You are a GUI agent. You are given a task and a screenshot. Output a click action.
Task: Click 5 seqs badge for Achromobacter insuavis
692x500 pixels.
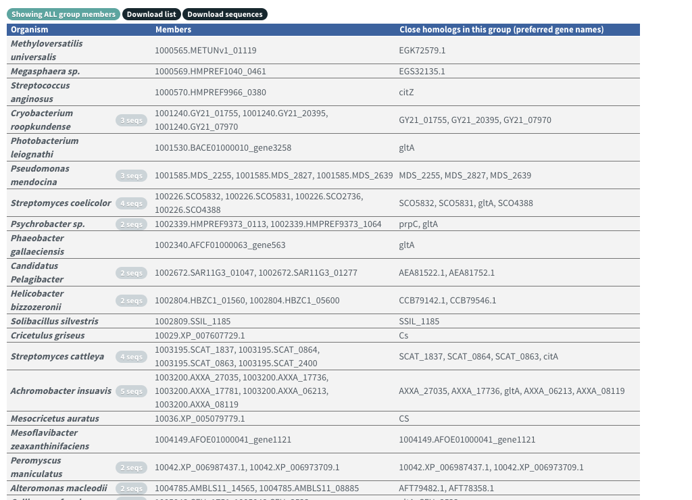132,391
